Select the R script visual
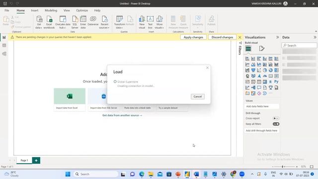 click(270, 82)
